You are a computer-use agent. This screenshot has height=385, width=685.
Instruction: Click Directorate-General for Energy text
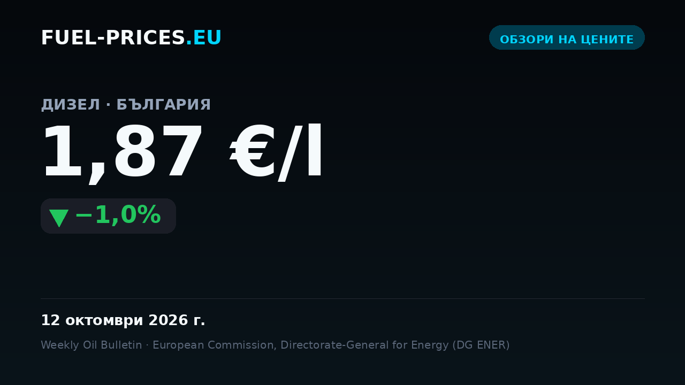click(364, 345)
